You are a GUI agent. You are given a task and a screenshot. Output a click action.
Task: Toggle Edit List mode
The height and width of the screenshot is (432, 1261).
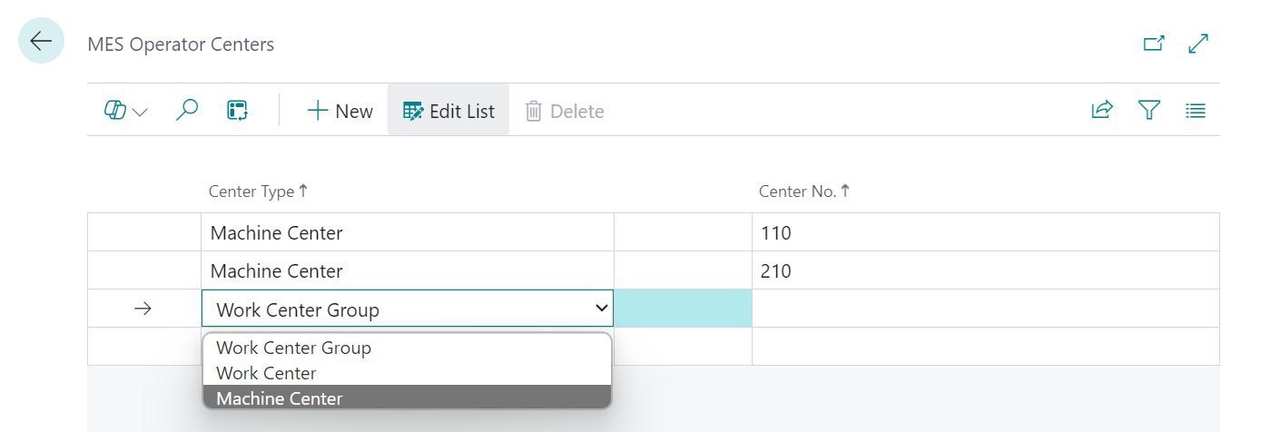[x=448, y=111]
